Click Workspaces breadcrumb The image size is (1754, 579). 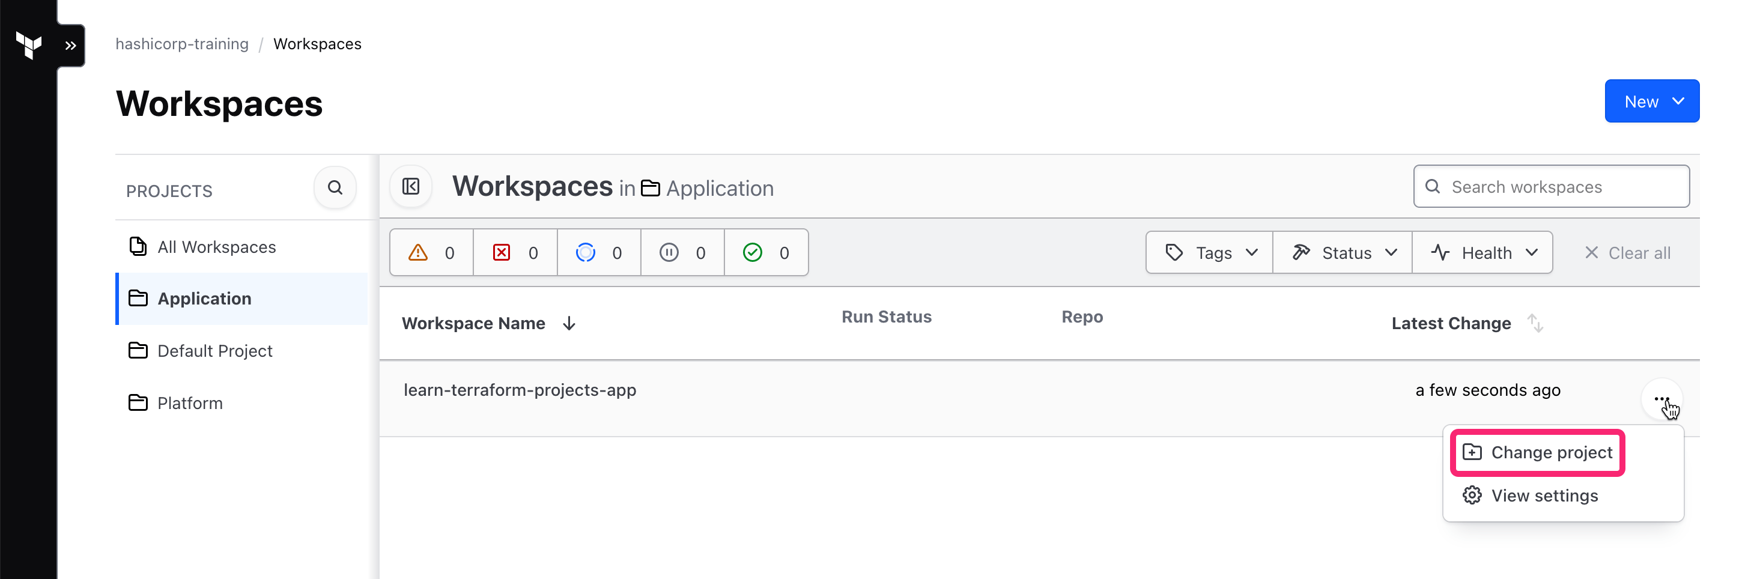[317, 44]
